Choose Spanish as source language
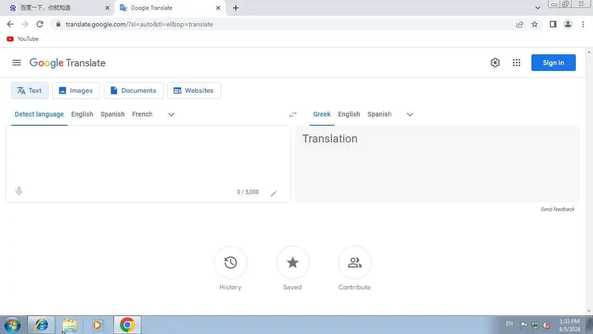This screenshot has height=334, width=593. click(113, 114)
